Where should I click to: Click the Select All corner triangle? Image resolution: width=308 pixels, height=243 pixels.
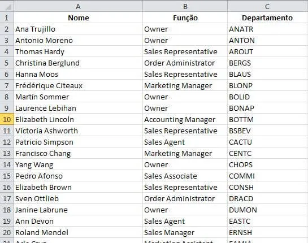point(7,6)
